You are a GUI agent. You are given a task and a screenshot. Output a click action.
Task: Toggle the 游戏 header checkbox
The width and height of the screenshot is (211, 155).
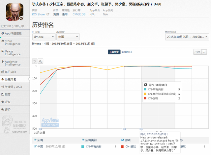click(x=123, y=140)
